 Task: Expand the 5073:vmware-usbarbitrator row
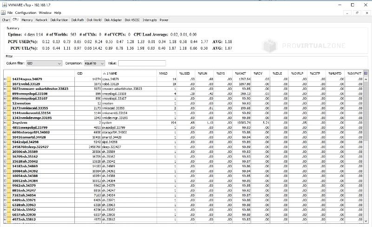[5, 88]
